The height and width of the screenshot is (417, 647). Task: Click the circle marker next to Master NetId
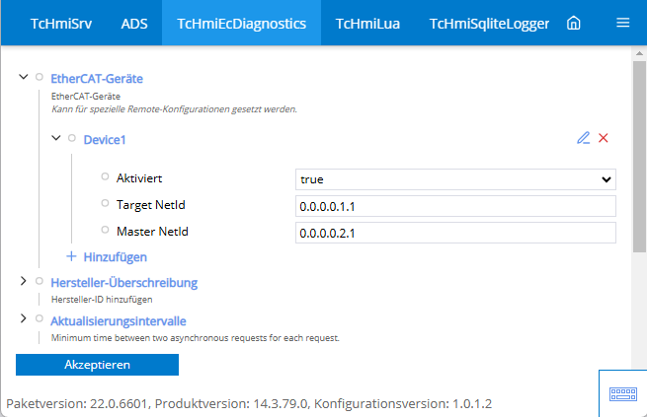105,231
